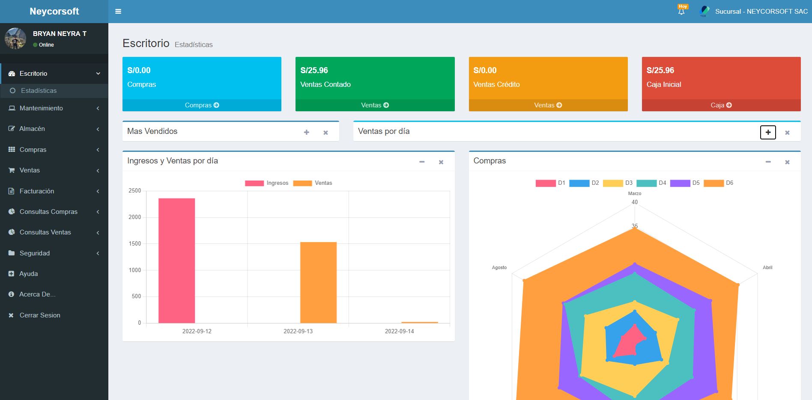Click the Compras grid icon in sidebar
This screenshot has width=812, height=400.
pos(12,150)
